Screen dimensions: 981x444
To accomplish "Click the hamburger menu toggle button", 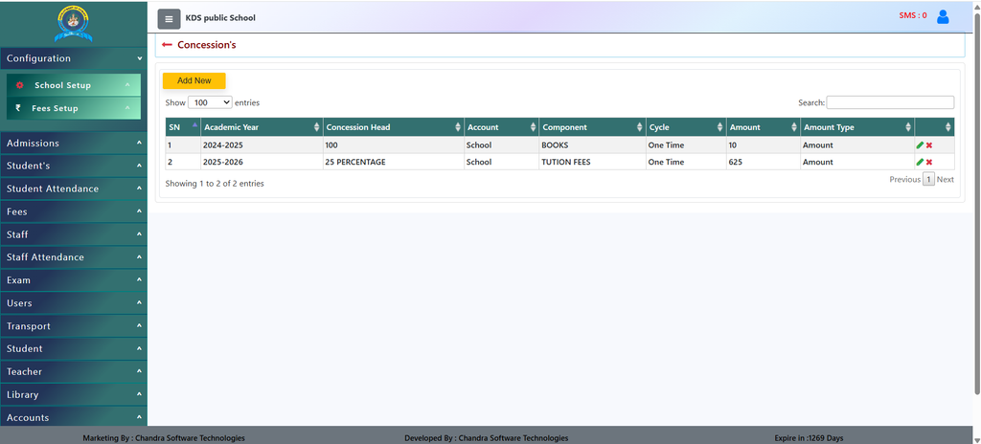I will point(169,19).
